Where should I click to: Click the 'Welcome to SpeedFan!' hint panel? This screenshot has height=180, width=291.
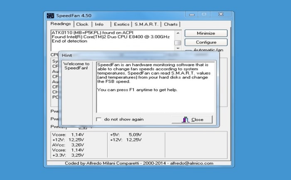pos(78,92)
